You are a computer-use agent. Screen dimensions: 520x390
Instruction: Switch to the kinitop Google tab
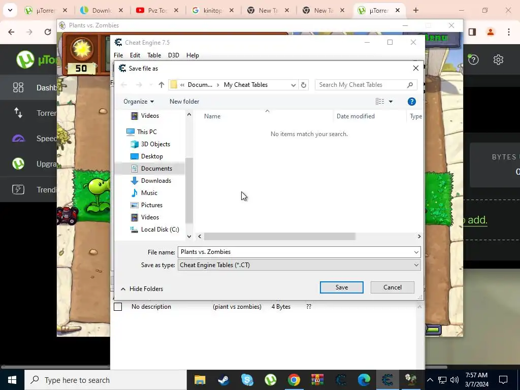point(214,10)
